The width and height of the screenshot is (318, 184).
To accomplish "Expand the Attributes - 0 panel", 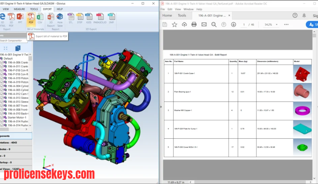I will (16, 149).
